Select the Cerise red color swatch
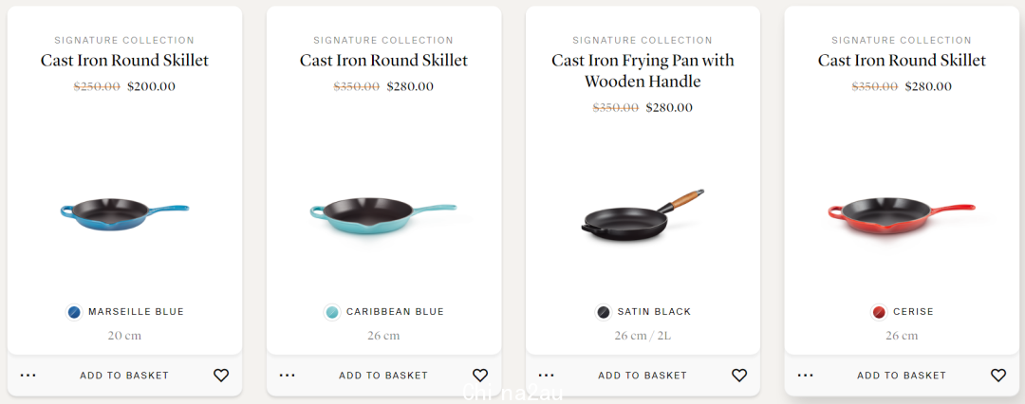1025x404 pixels. coord(879,312)
